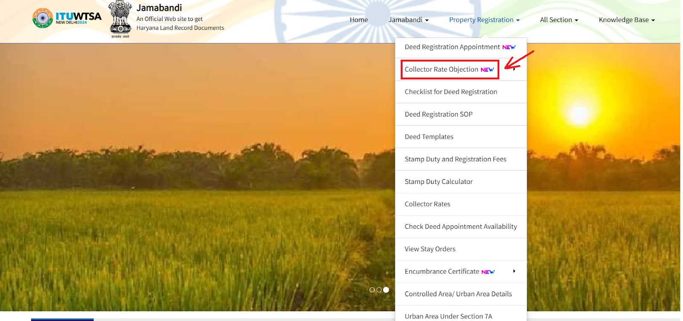Open Checklist for Deed Registration
This screenshot has height=321, width=683.
451,92
